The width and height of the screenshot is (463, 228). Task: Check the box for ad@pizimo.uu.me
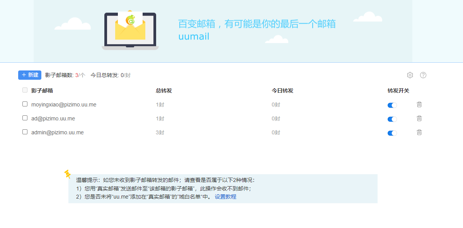25,118
